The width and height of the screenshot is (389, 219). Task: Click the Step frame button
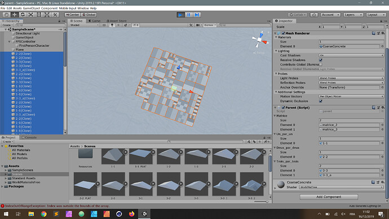(197, 15)
